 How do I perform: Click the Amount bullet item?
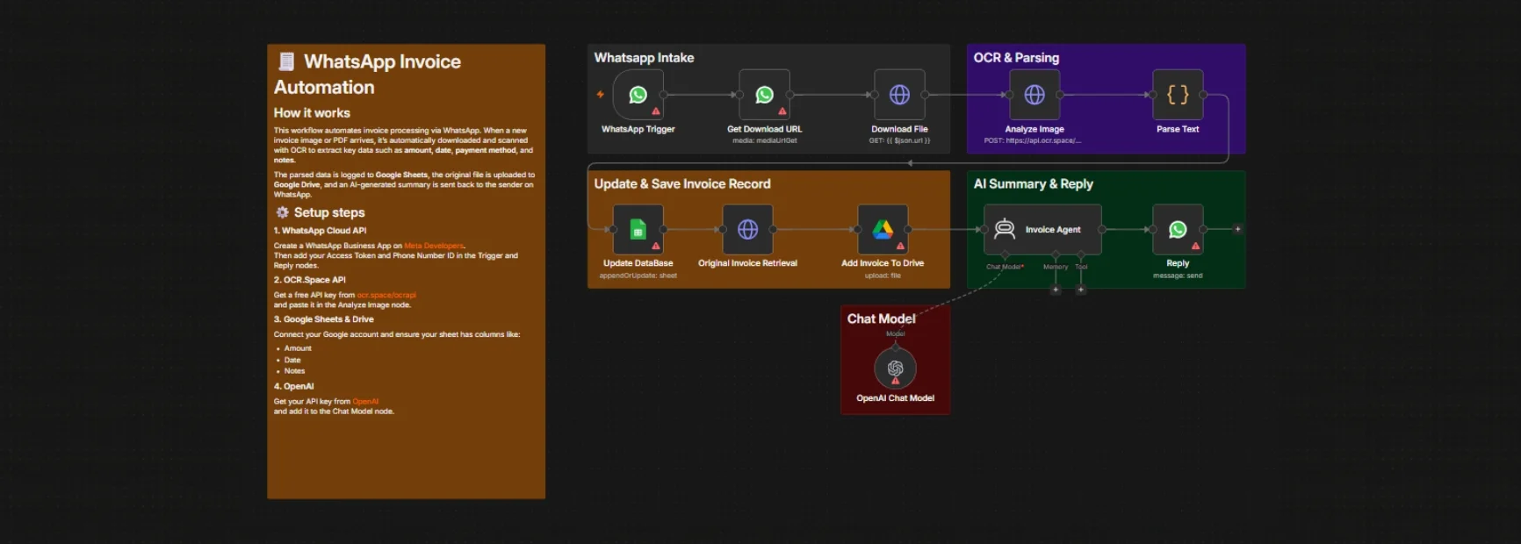pos(298,348)
